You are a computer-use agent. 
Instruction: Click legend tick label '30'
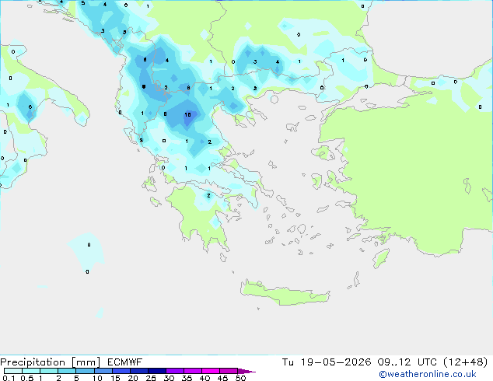pyautogui.click(x=170, y=378)
